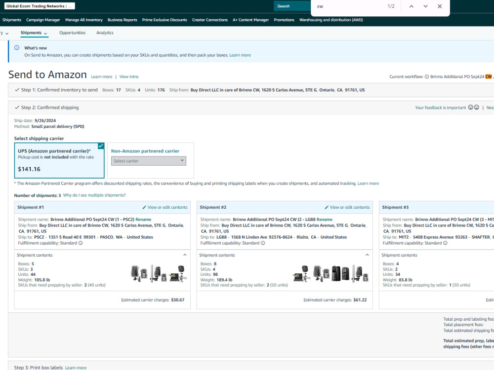
Task: Click the $141.16 UPS rate
Action: click(x=29, y=169)
